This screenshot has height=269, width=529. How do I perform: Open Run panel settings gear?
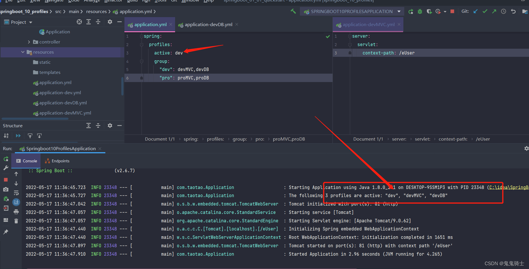pyautogui.click(x=526, y=148)
